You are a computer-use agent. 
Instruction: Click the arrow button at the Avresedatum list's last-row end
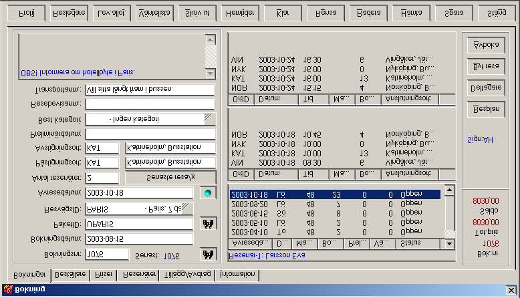click(449, 190)
